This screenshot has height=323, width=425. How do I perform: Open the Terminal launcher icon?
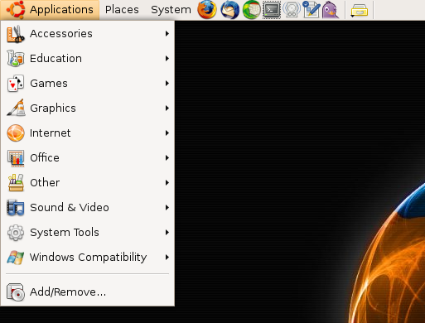pyautogui.click(x=271, y=10)
